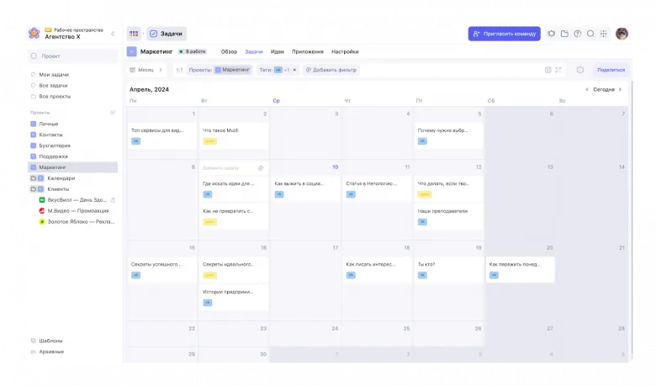The width and height of the screenshot is (656, 386).
Task: Click the Проект search field in sidebar
Action: pos(71,56)
